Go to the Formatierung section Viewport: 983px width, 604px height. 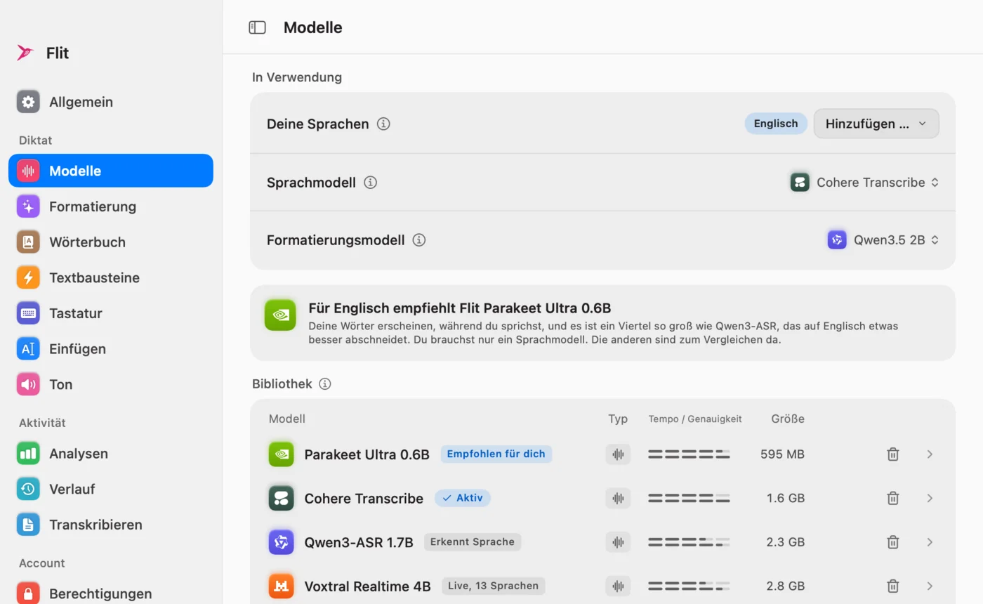tap(111, 206)
